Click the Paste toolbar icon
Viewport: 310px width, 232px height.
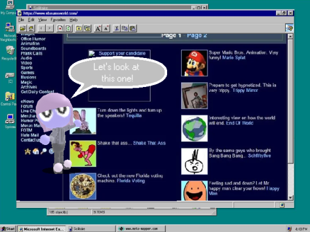(x=133, y=28)
